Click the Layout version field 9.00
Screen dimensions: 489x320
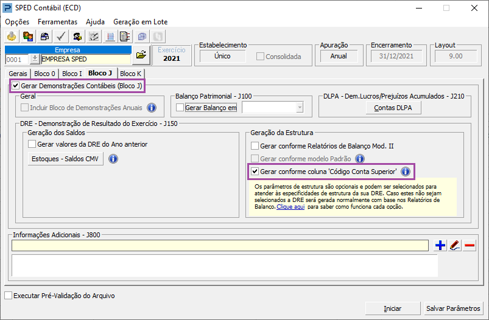tap(456, 56)
